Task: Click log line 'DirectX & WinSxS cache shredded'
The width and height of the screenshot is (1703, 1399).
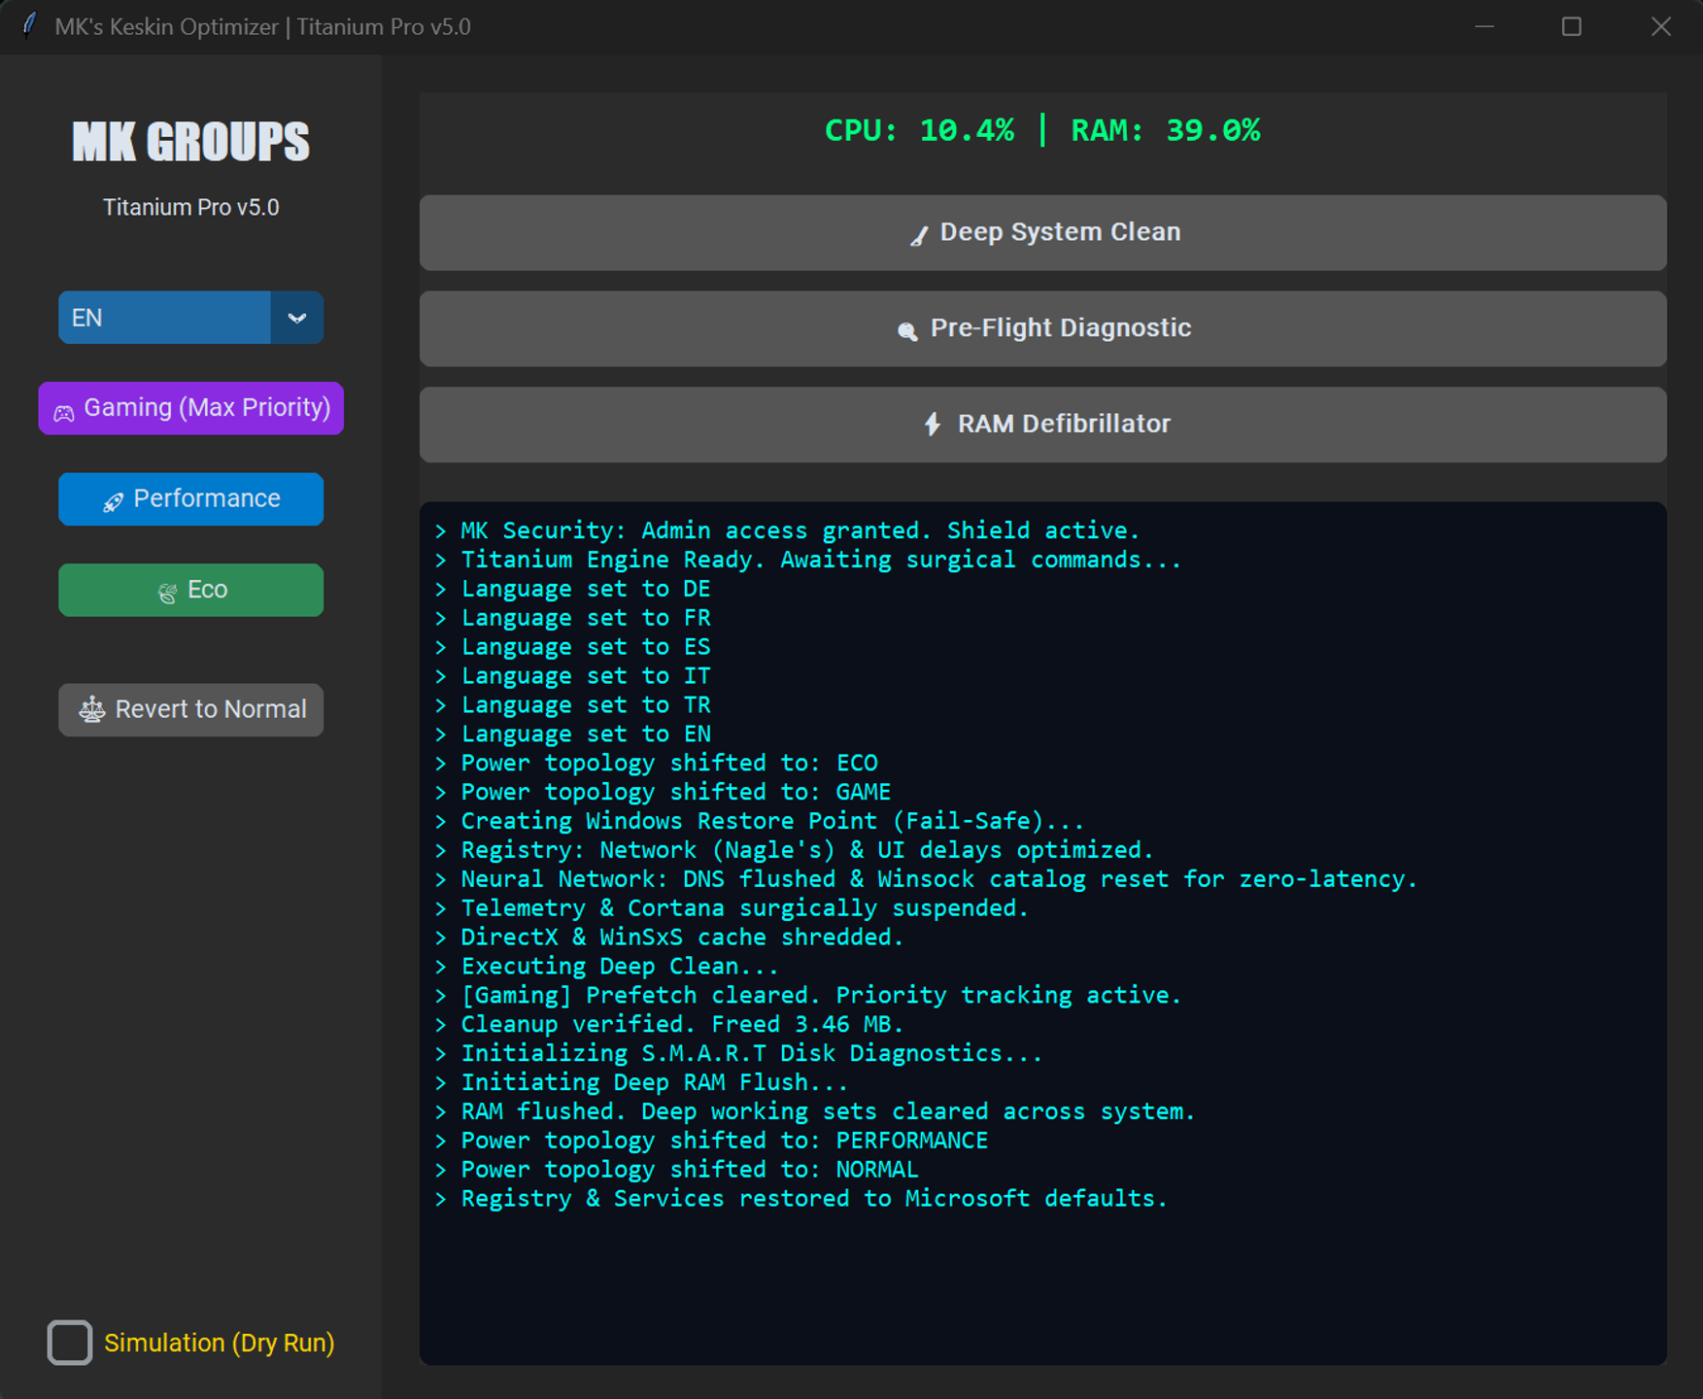Action: click(x=669, y=938)
